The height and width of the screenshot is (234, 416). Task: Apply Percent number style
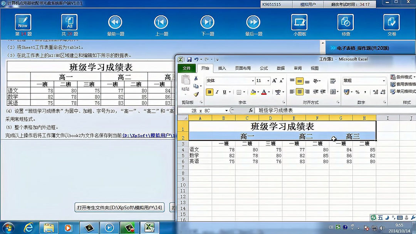coord(357,92)
